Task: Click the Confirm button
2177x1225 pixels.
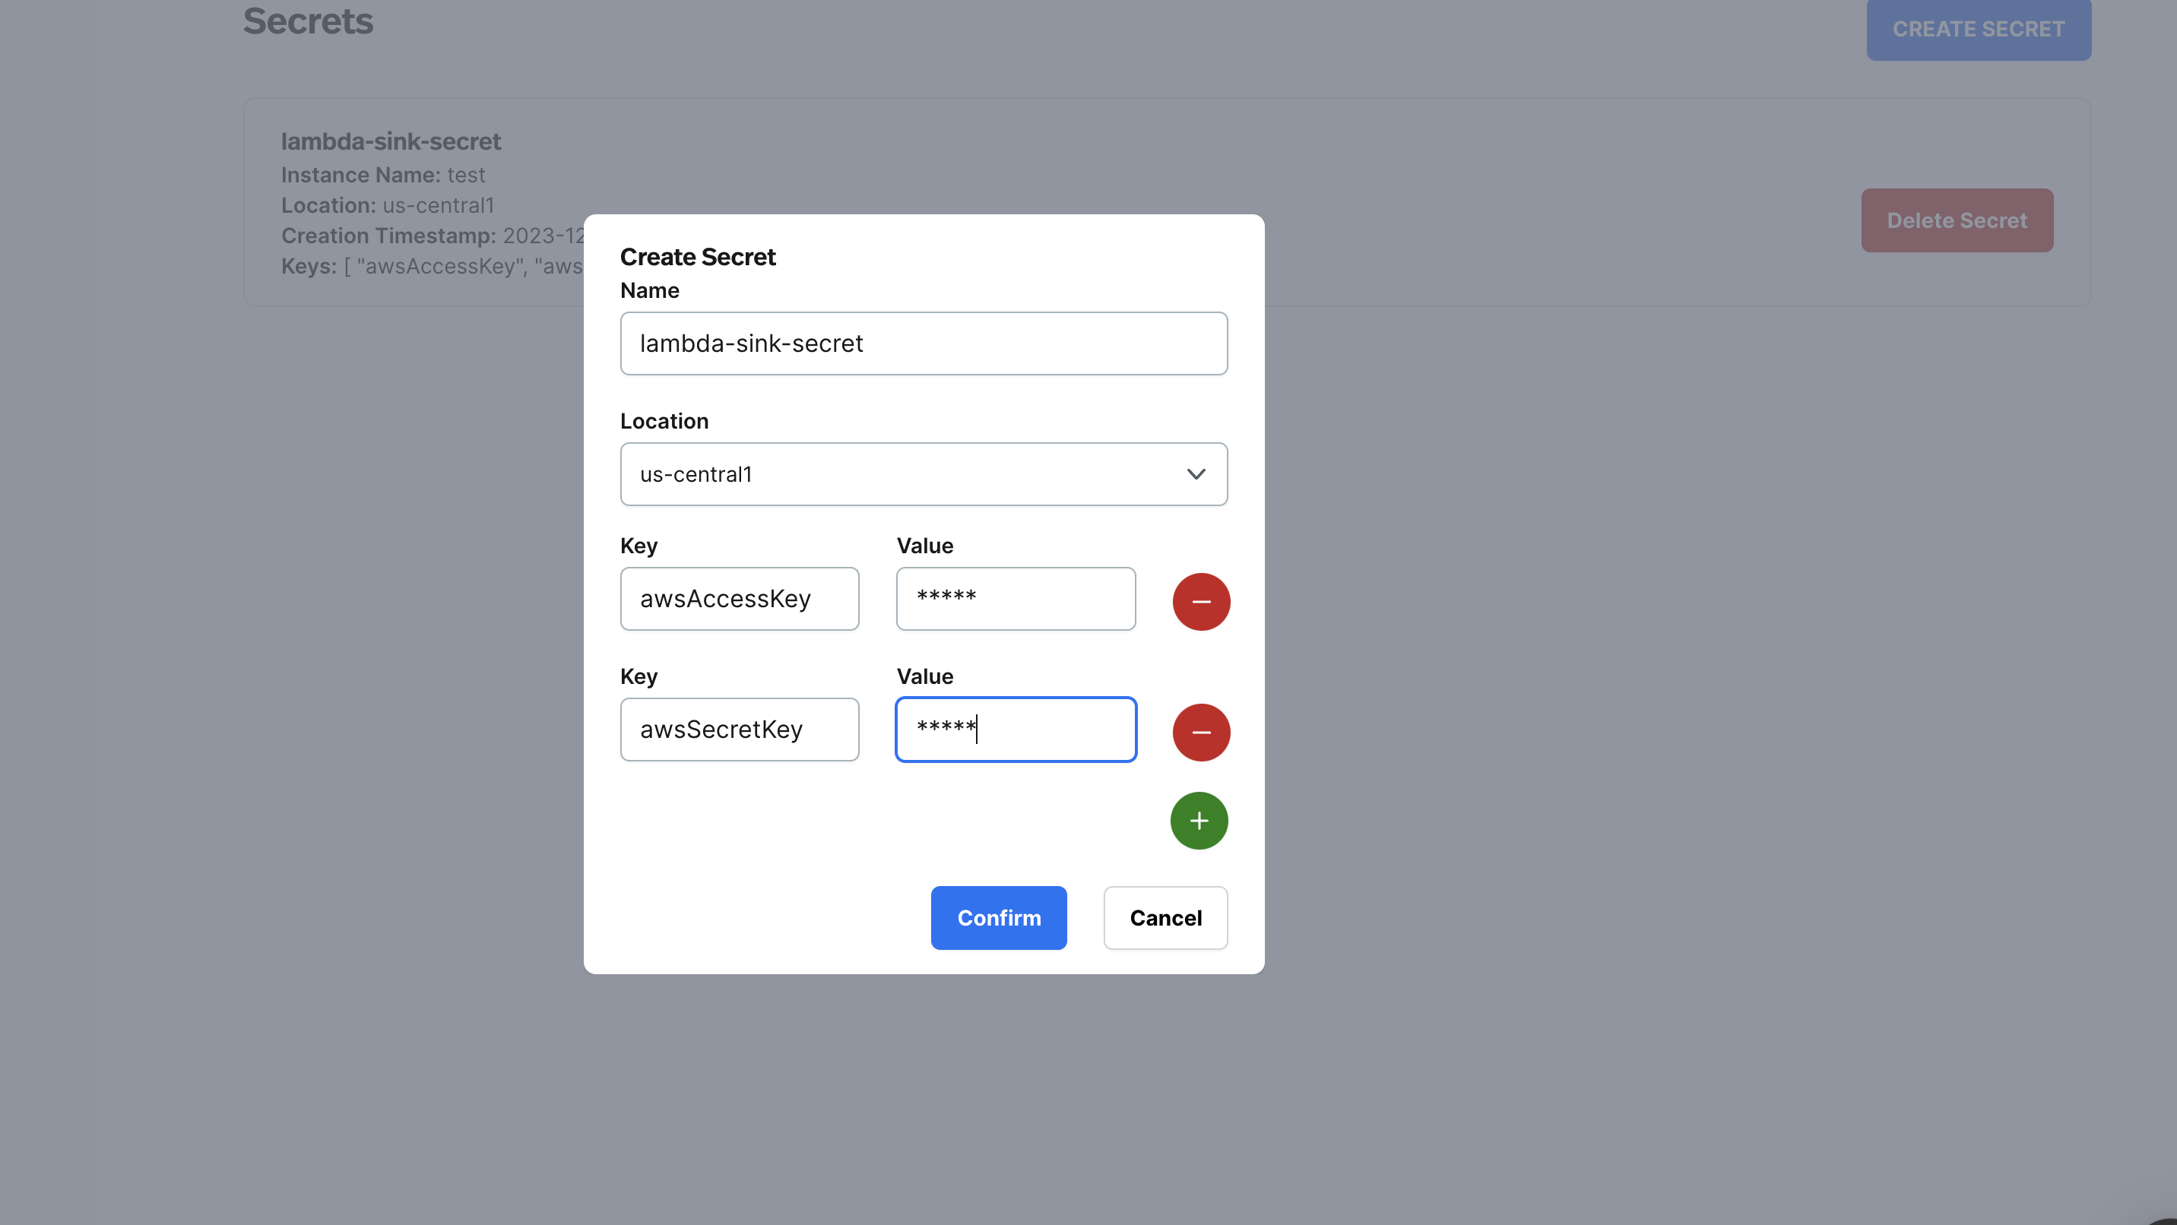Action: [998, 917]
